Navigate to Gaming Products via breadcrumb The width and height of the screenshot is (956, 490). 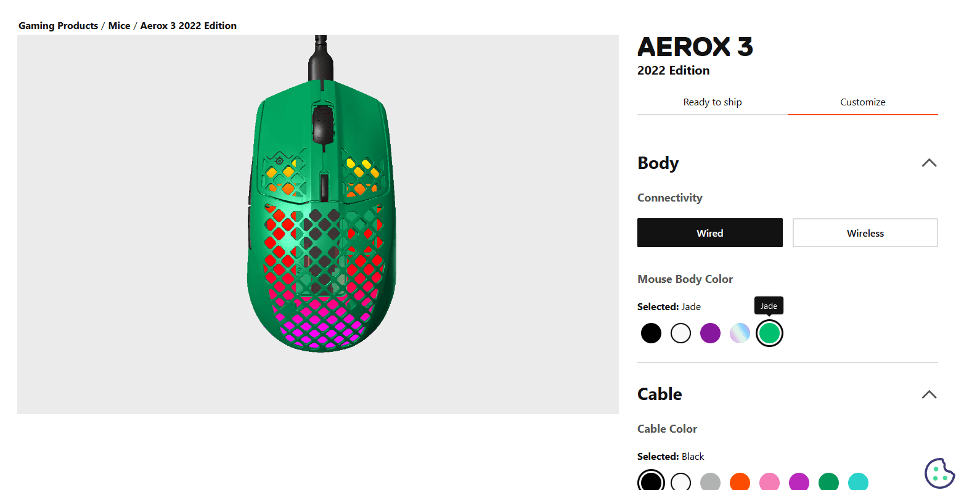58,25
